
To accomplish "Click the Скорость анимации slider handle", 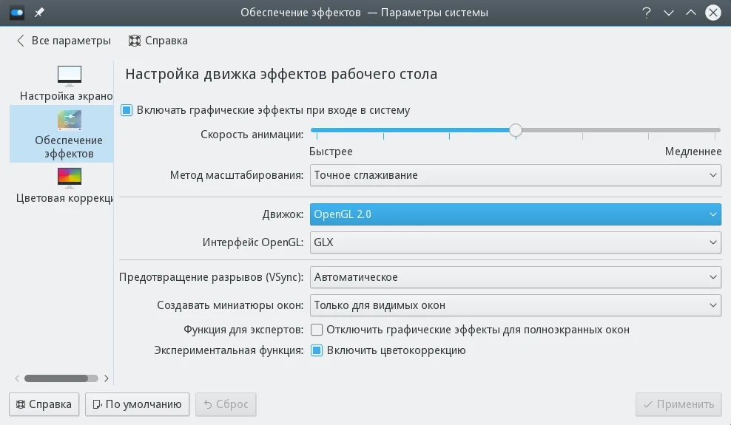I will tap(516, 130).
